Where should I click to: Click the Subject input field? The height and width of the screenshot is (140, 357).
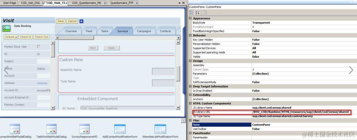pyautogui.click(x=44, y=61)
